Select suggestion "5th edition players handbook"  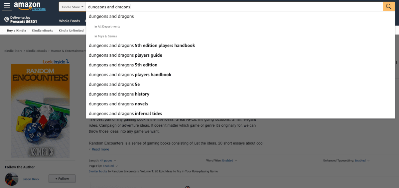coord(240,45)
